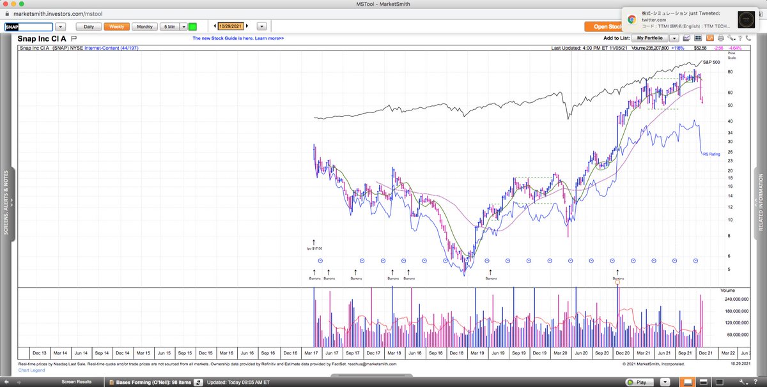Switch to the 5 Min intraday chart

[170, 27]
